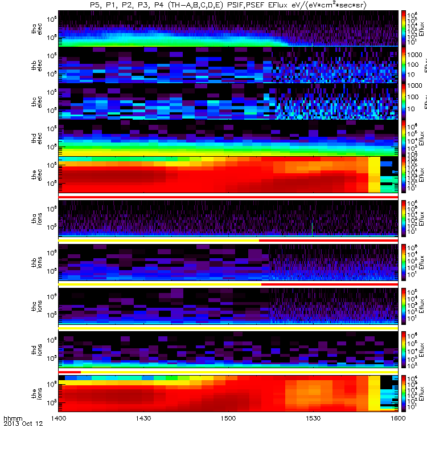
Task: Click the Eflux label beside the tha elec color bar
Action: coord(421,28)
